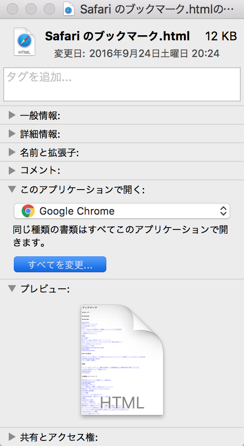Close the info window with red button
This screenshot has height=446, width=244.
pyautogui.click(x=12, y=9)
